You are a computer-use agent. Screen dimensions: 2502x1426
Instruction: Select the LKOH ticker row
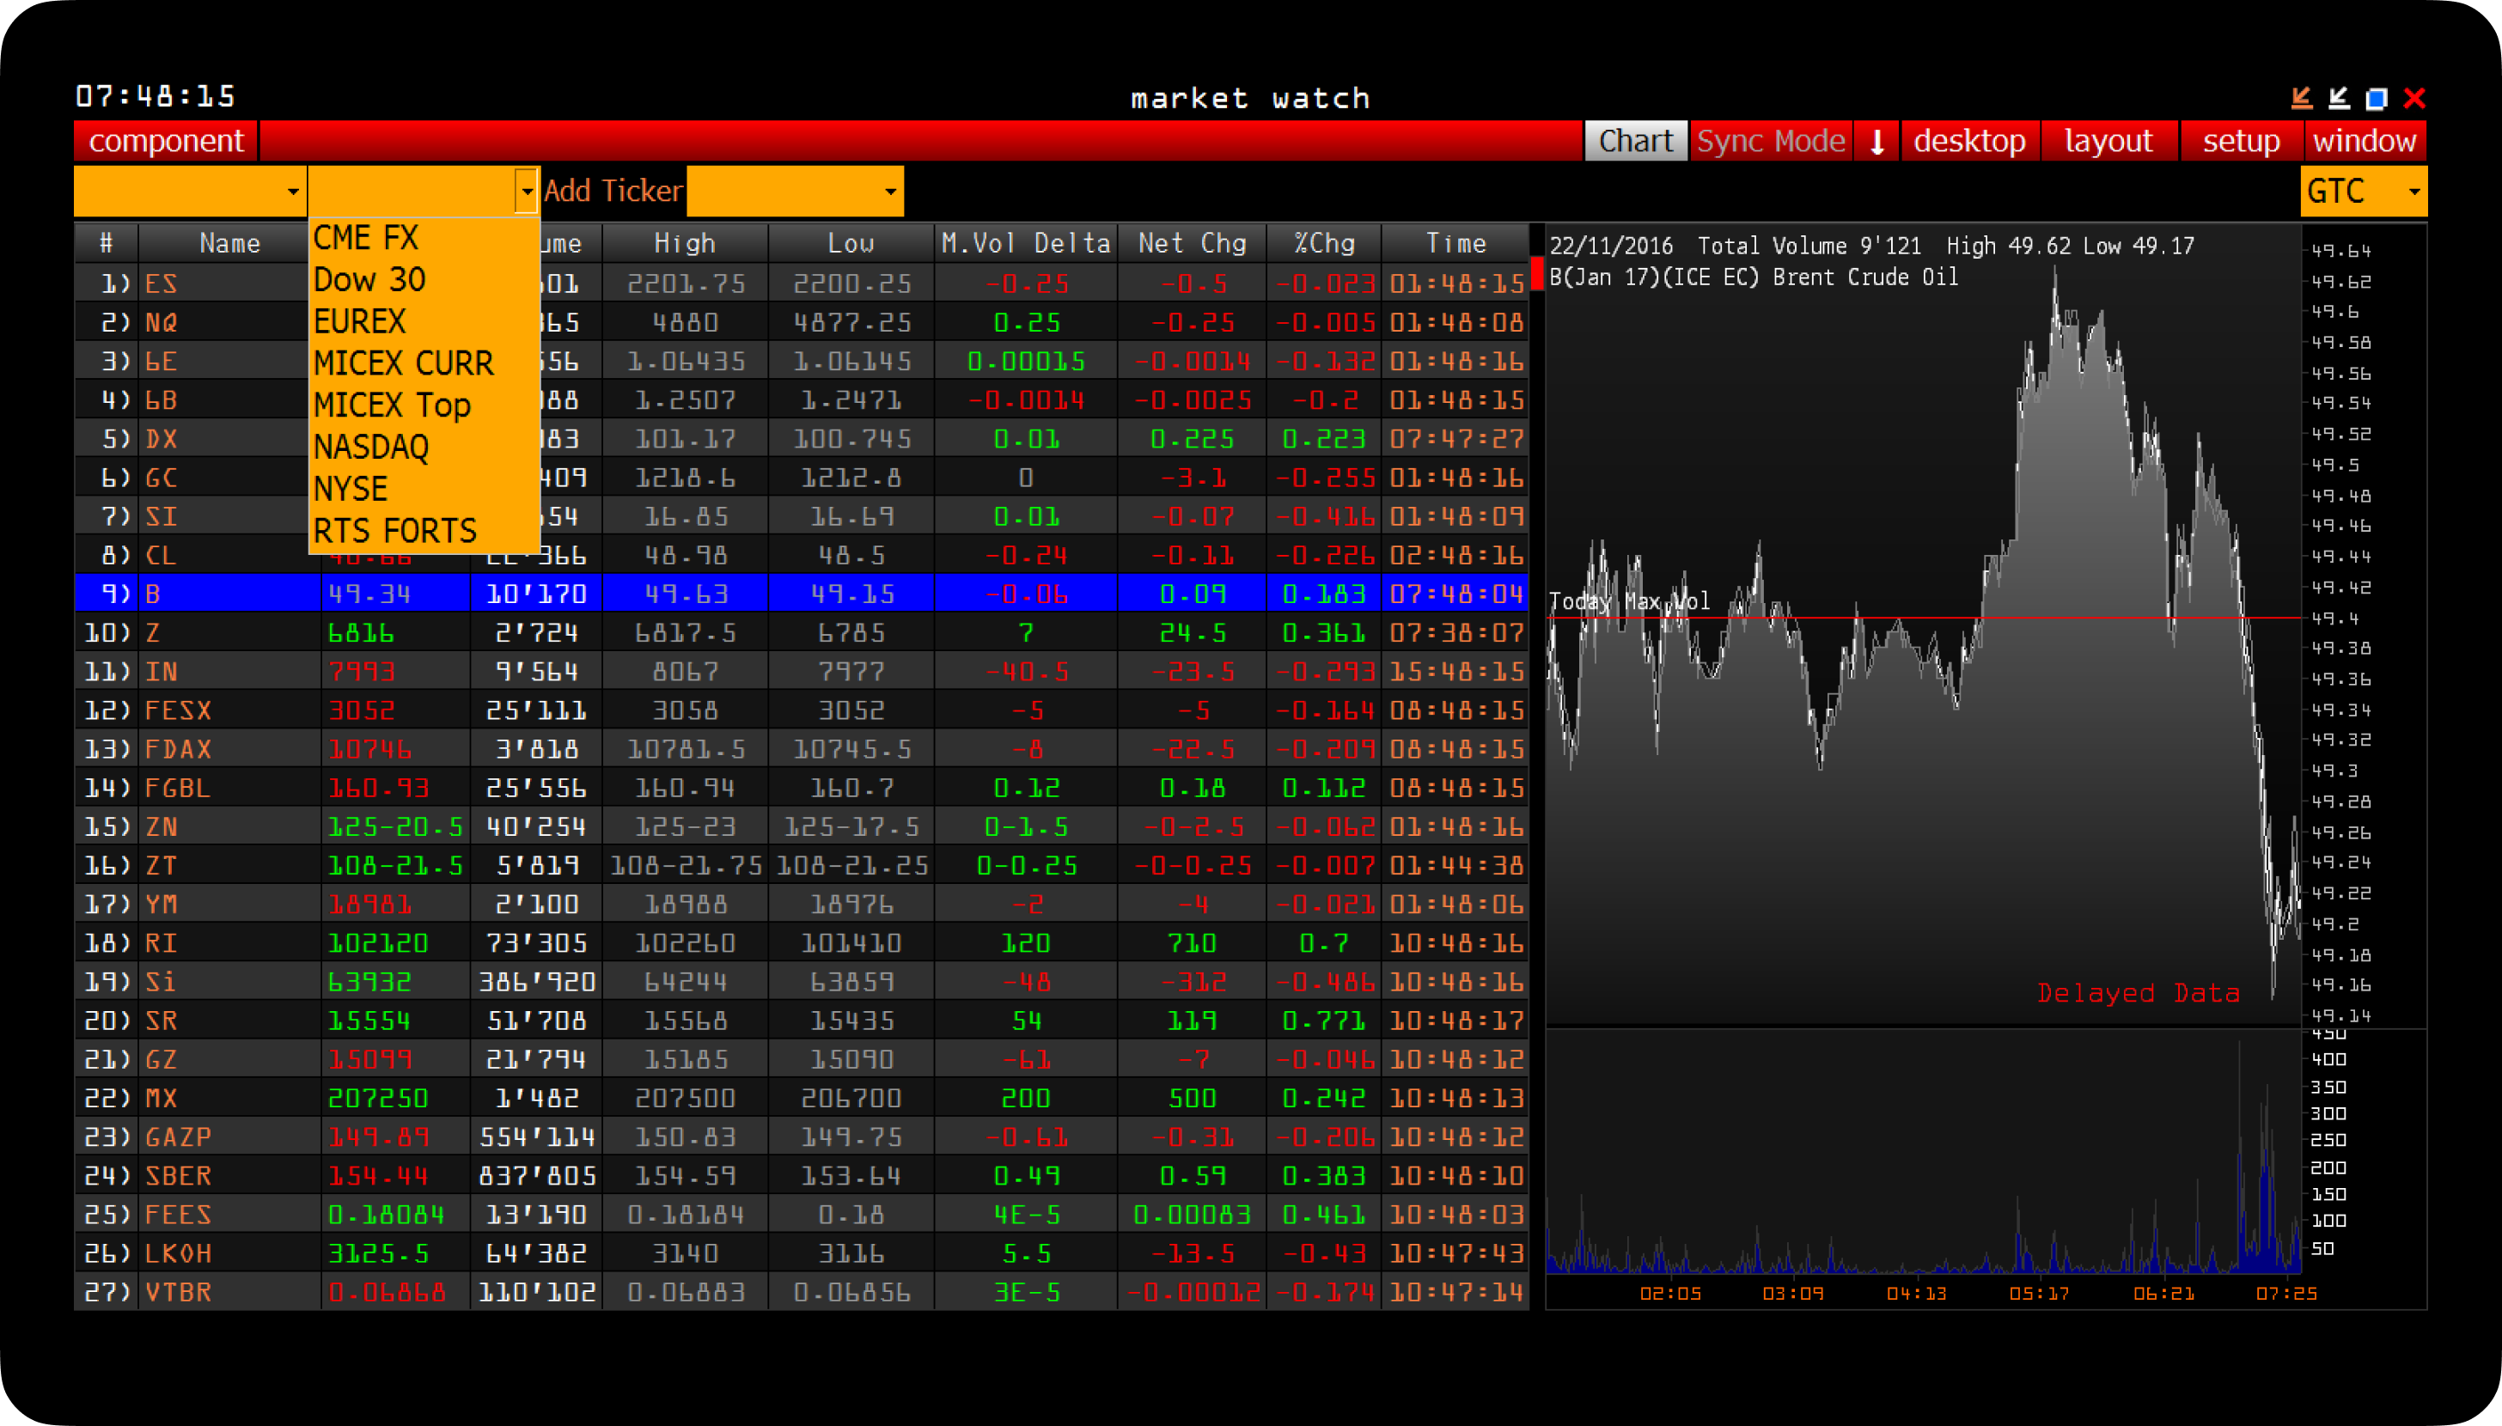pos(801,1253)
